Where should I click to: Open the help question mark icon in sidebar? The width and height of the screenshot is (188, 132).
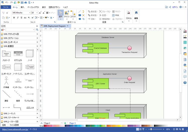coord(185,83)
